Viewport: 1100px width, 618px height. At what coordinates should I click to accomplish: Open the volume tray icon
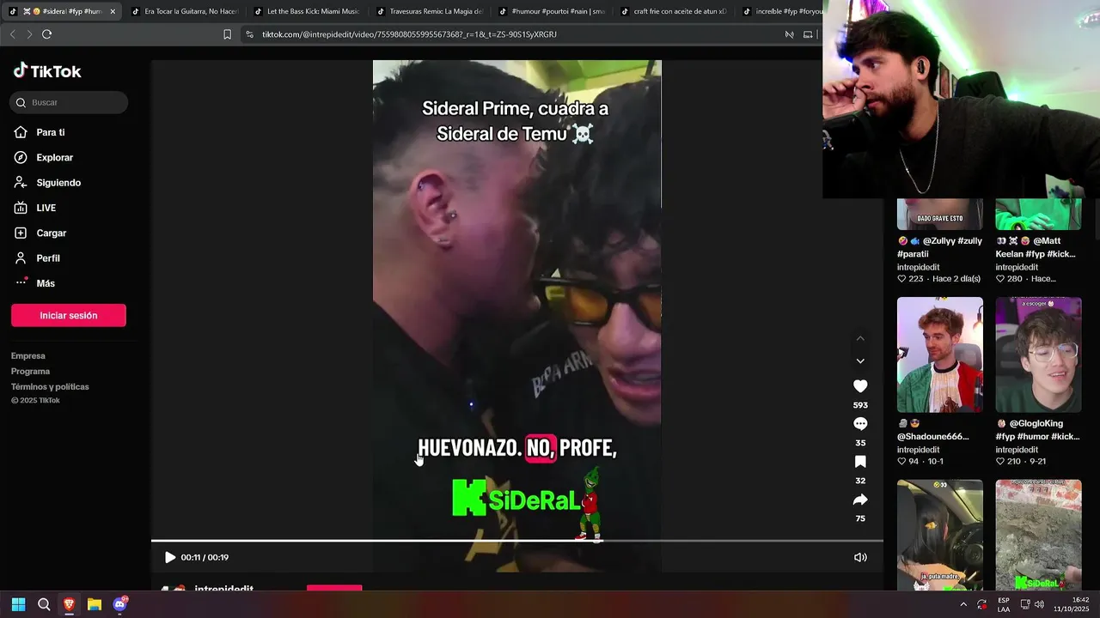[x=1039, y=604]
